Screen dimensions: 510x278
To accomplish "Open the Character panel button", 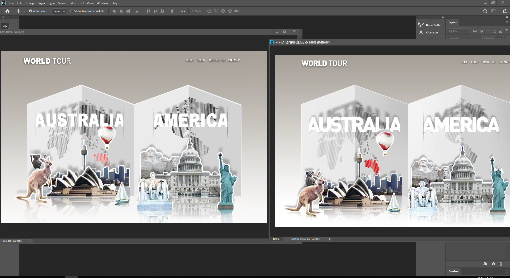I will tap(429, 32).
